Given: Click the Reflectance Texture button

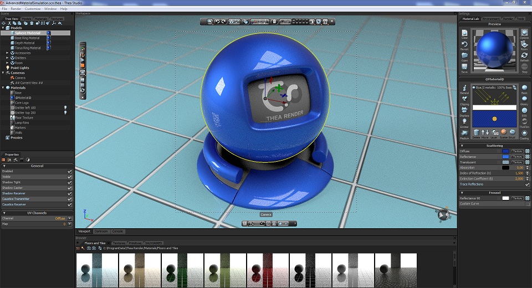Looking at the screenshot, I should (518, 157).
